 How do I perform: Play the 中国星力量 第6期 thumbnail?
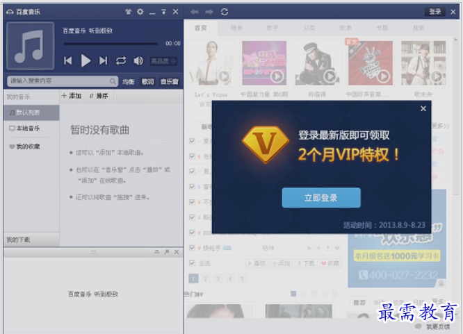pyautogui.click(x=277, y=76)
